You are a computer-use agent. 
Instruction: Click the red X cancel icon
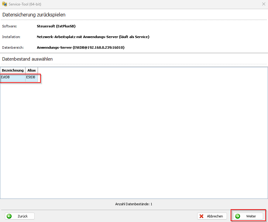pyautogui.click(x=201, y=216)
